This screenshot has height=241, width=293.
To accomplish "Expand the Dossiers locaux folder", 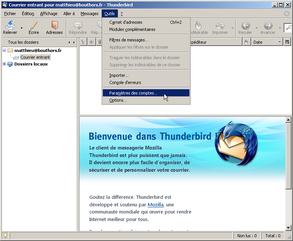I will [5, 64].
